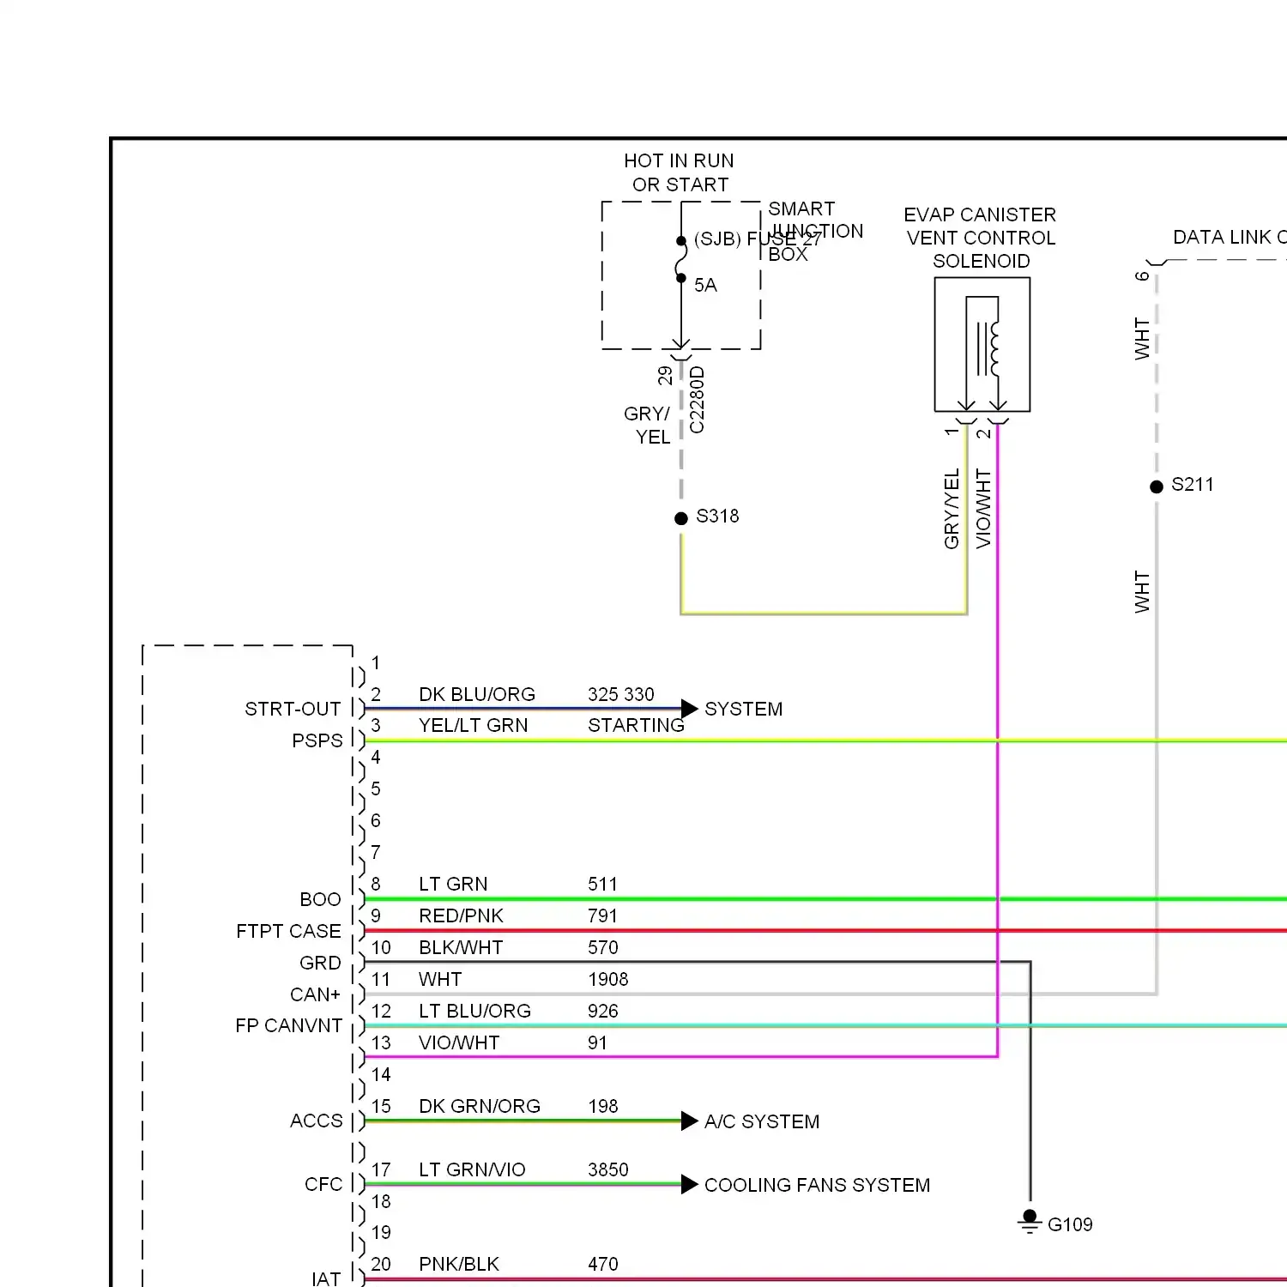Image resolution: width=1287 pixels, height=1287 pixels.
Task: Click the 'YEL/LT GRN' wire color label
Action: [x=474, y=725]
